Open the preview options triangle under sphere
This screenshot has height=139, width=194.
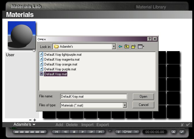point(34,50)
